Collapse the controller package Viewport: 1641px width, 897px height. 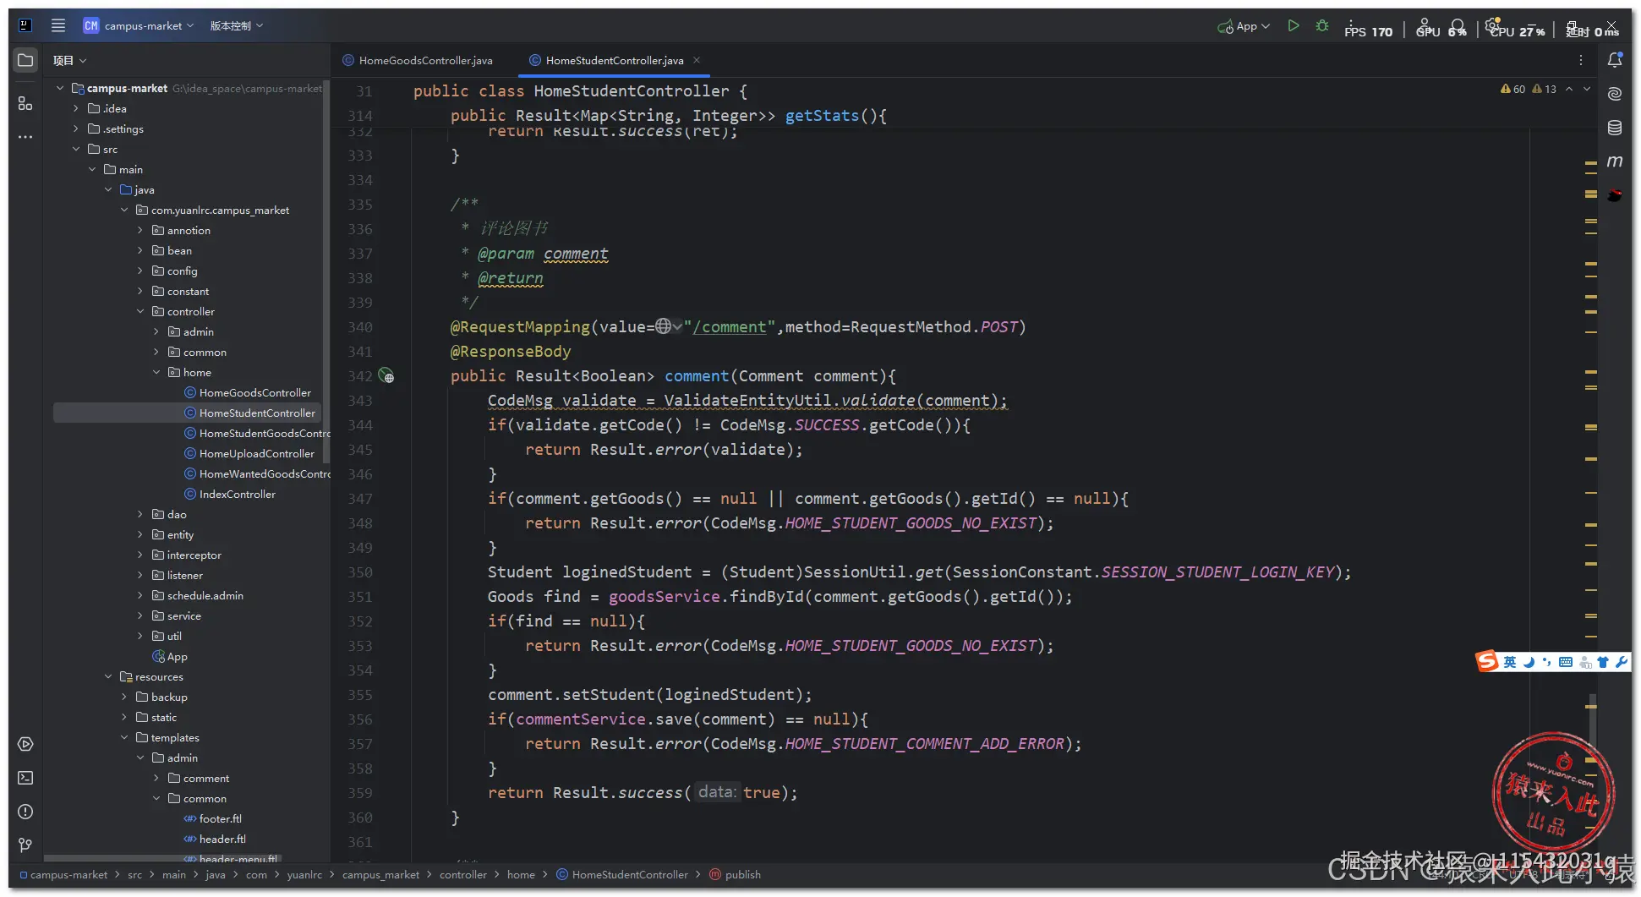(140, 311)
